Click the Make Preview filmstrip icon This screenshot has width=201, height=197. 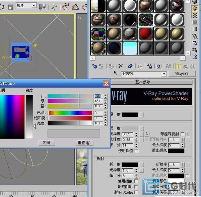195,36
